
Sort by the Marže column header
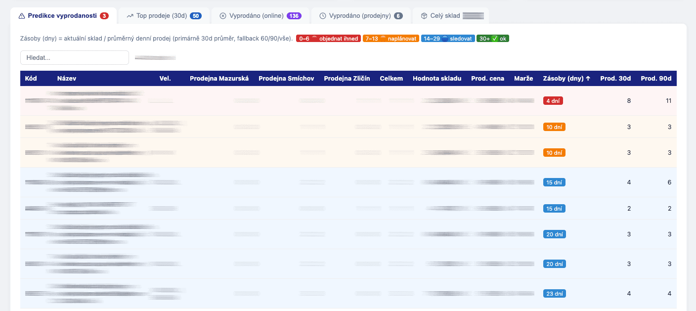click(523, 79)
